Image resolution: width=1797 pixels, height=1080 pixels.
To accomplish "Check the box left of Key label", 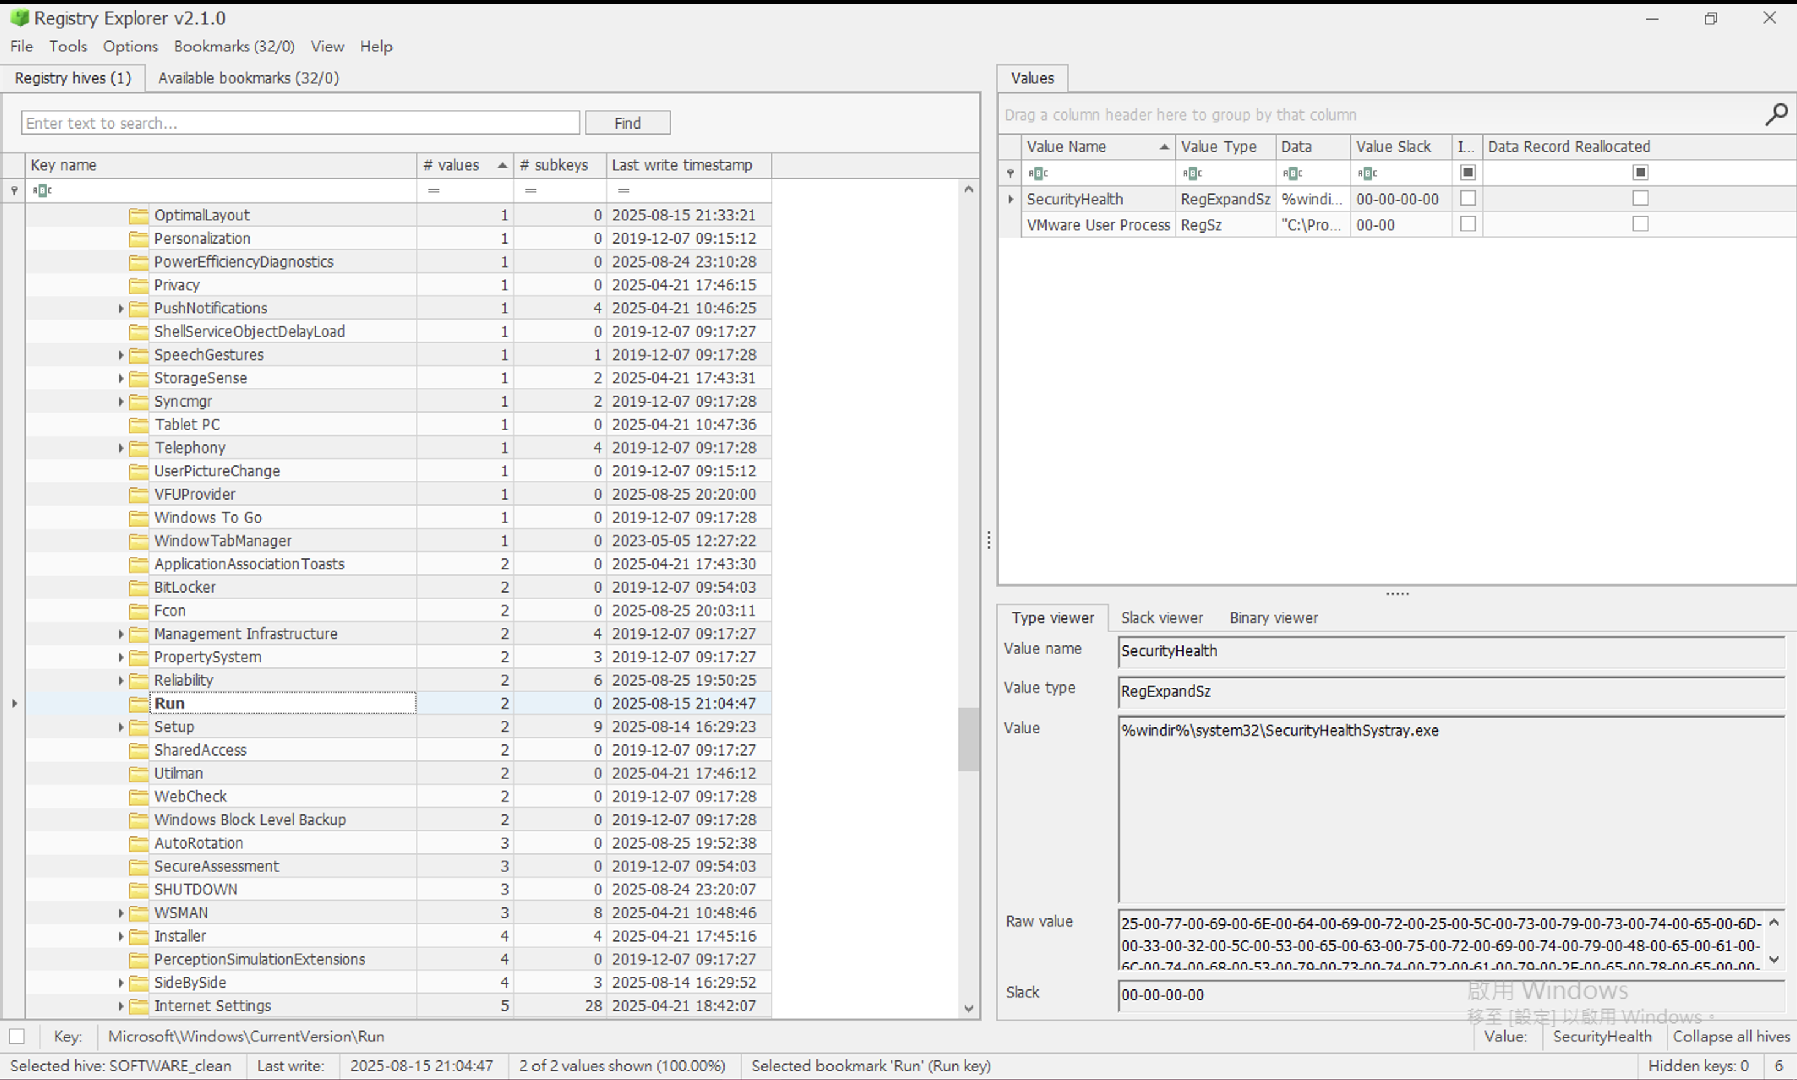I will tap(18, 1037).
